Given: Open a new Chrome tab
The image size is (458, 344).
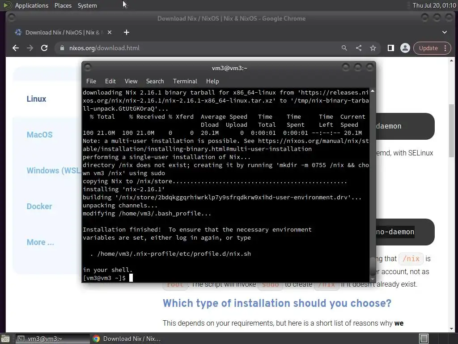Looking at the screenshot, I should [127, 32].
